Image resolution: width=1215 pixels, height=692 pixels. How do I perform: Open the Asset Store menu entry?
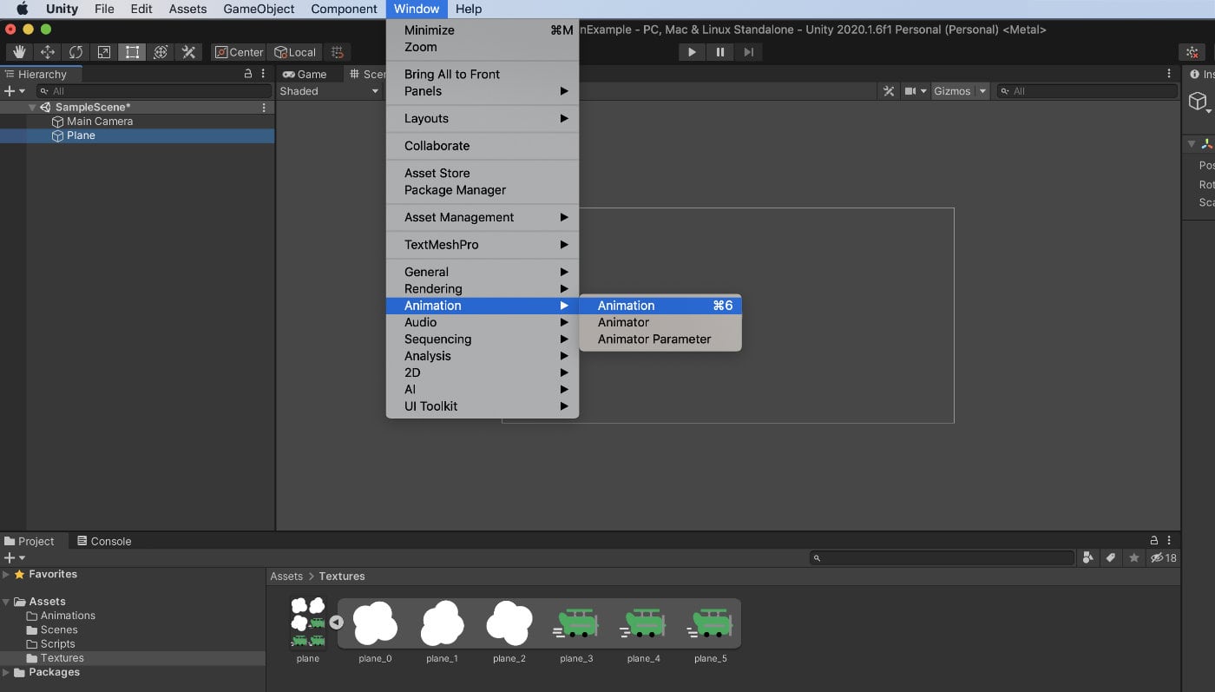click(483, 174)
